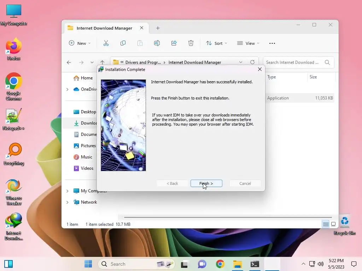
Task: Go back in File Explorer
Action: 69,62
